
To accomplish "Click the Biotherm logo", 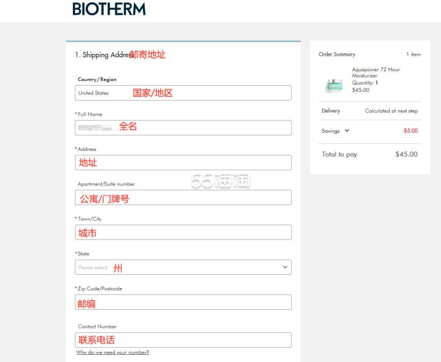I will click(x=109, y=9).
